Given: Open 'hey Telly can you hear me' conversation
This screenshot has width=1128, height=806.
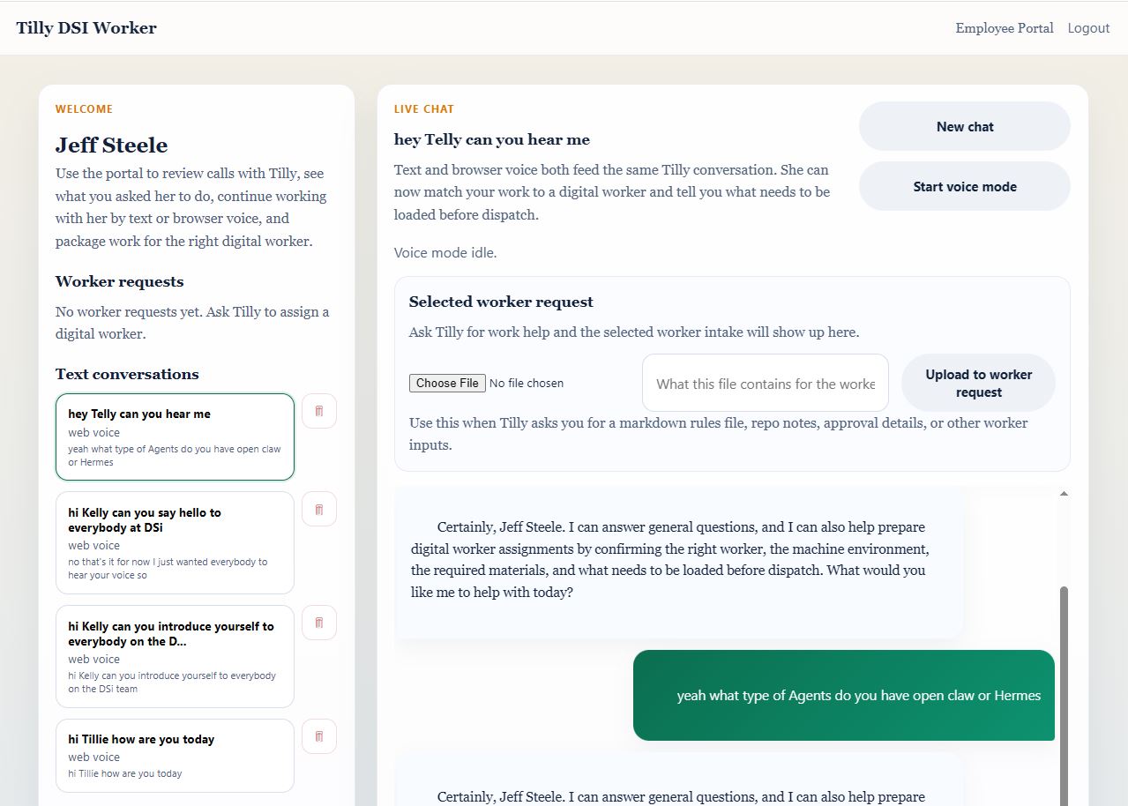Looking at the screenshot, I should [x=175, y=437].
